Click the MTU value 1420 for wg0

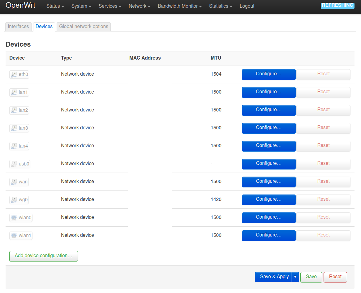(216, 200)
